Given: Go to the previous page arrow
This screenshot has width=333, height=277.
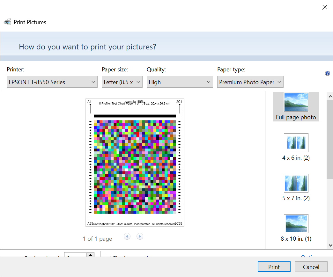Looking at the screenshot, I should 127,237.
